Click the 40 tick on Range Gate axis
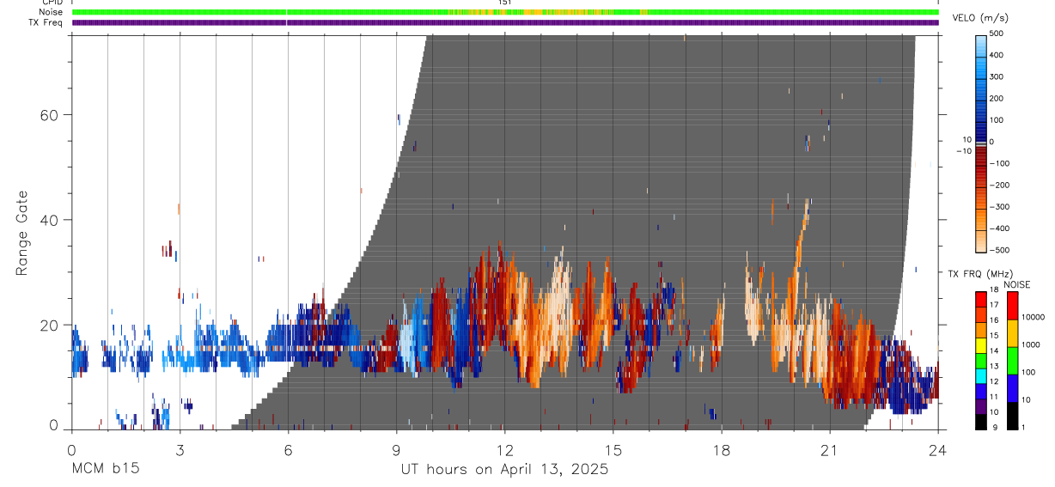The width and height of the screenshot is (1055, 487). coord(50,220)
